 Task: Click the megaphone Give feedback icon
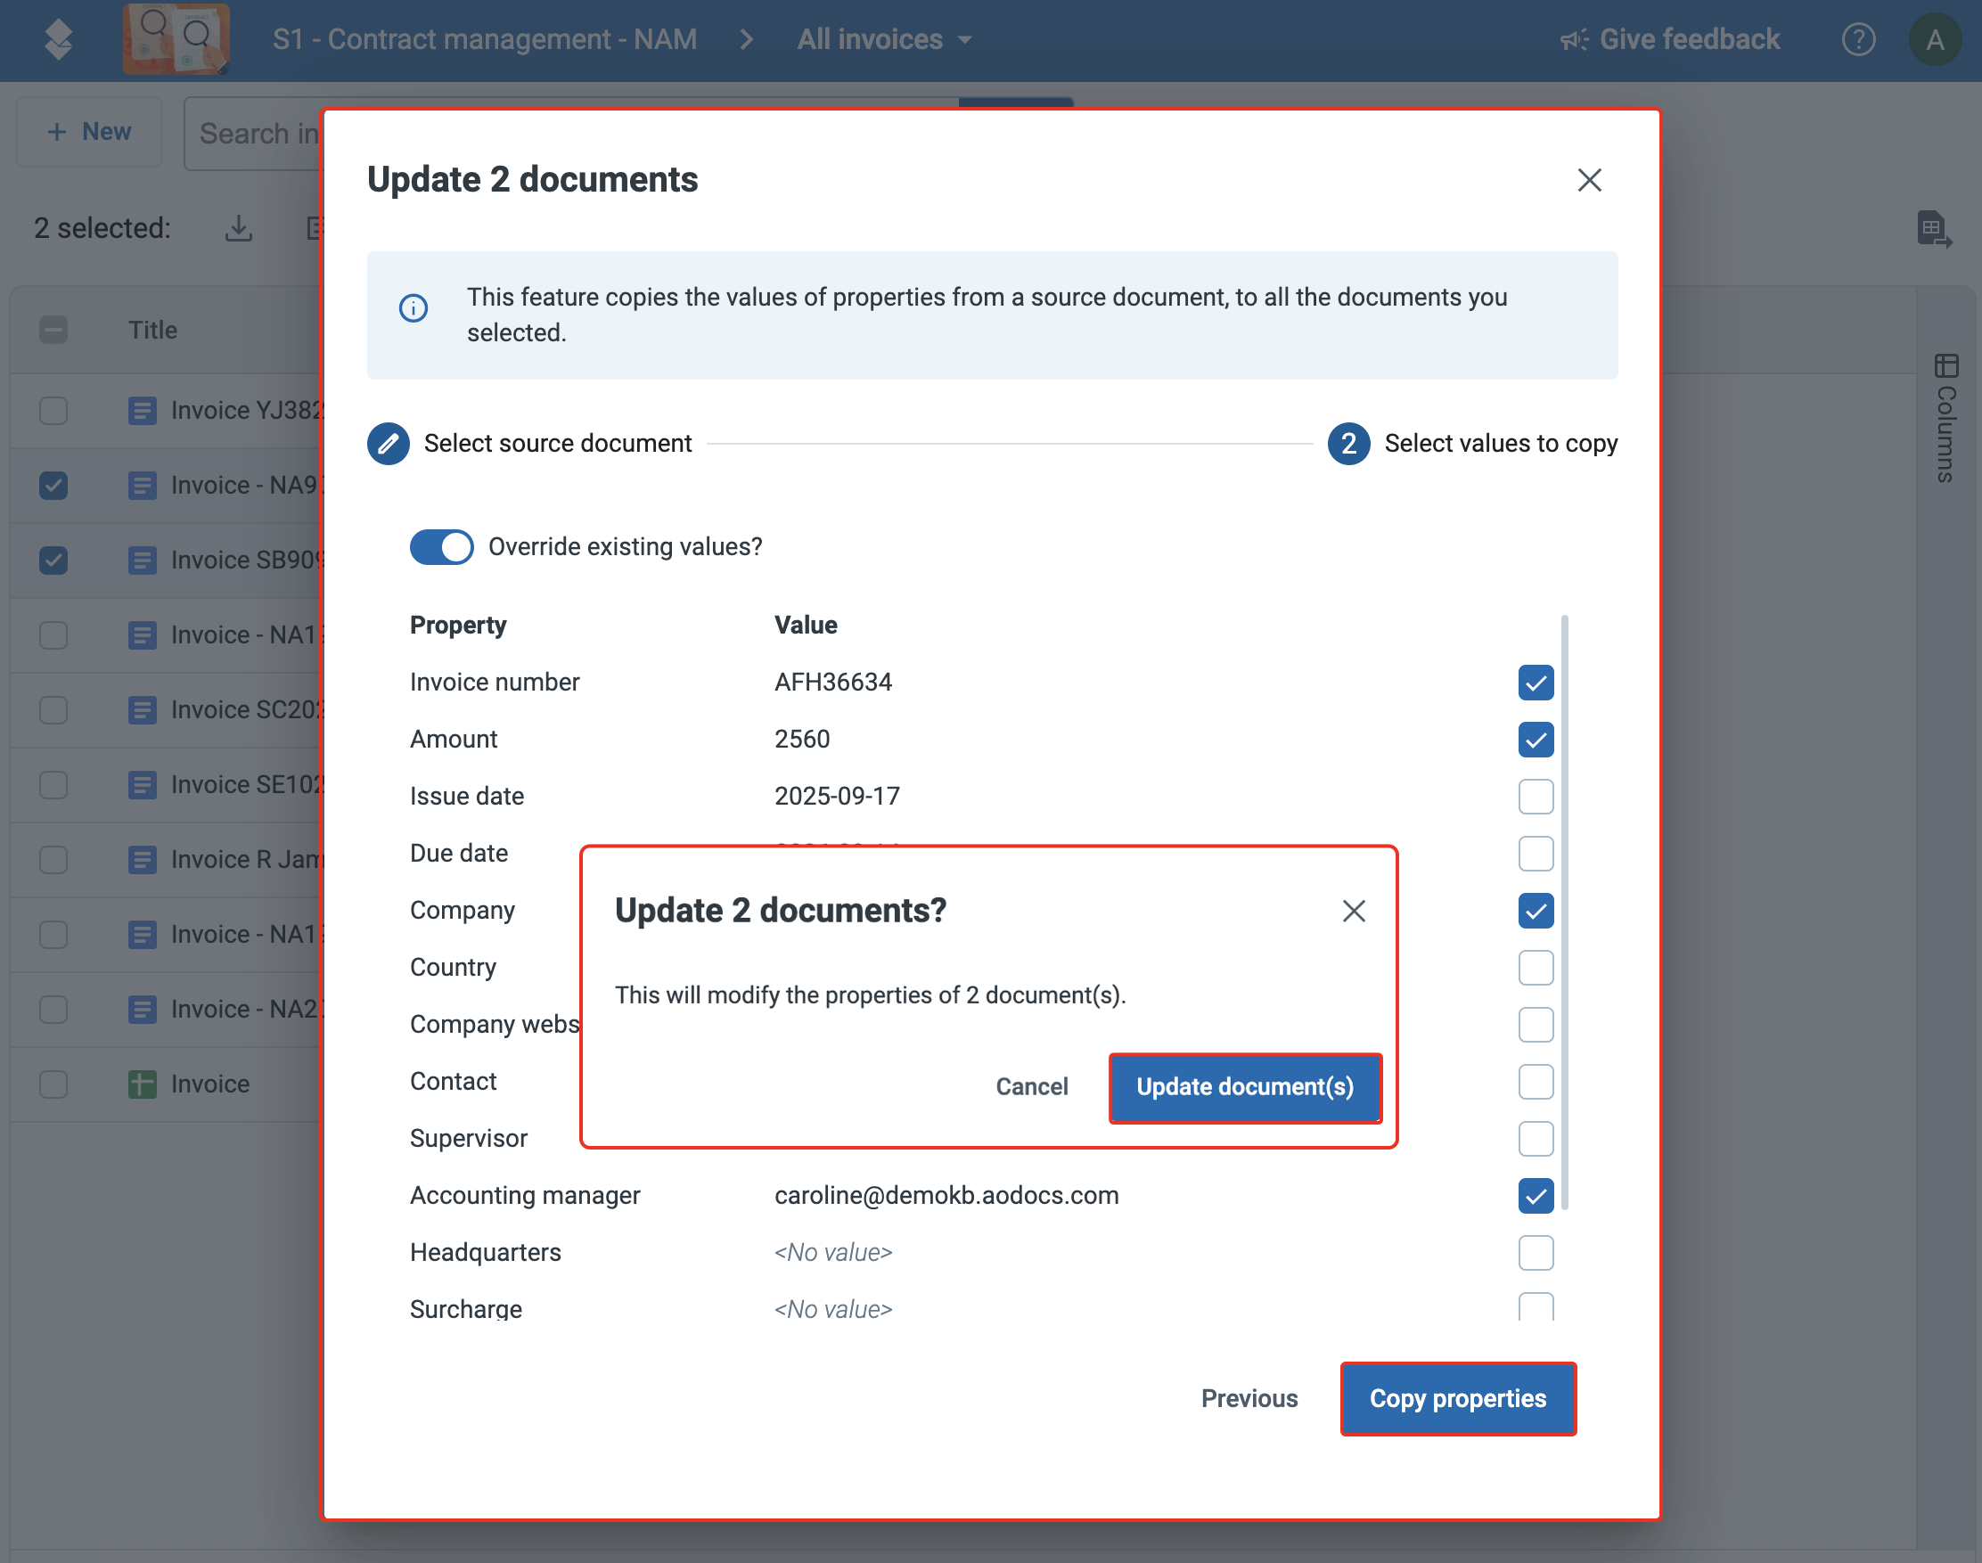[1575, 39]
